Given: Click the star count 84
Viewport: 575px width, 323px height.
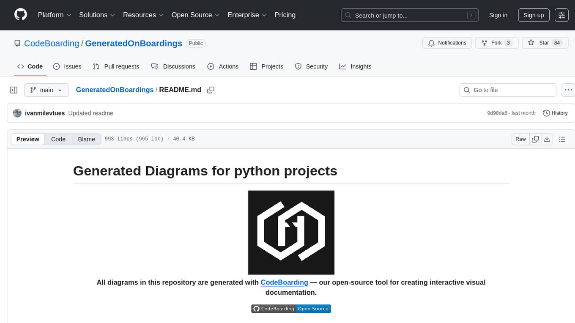Looking at the screenshot, I should pos(557,43).
